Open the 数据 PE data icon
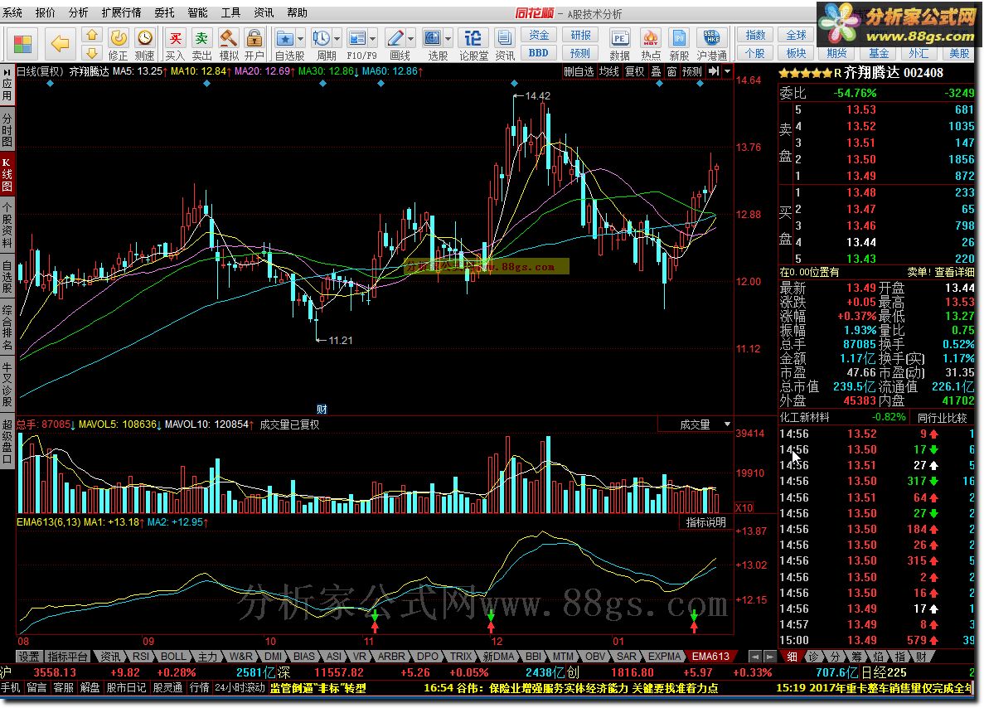The width and height of the screenshot is (984, 708). pyautogui.click(x=619, y=45)
